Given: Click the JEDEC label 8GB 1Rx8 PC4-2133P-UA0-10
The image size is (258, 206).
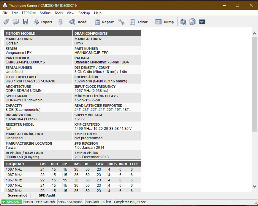Looking at the screenshot, I should tap(31, 81).
